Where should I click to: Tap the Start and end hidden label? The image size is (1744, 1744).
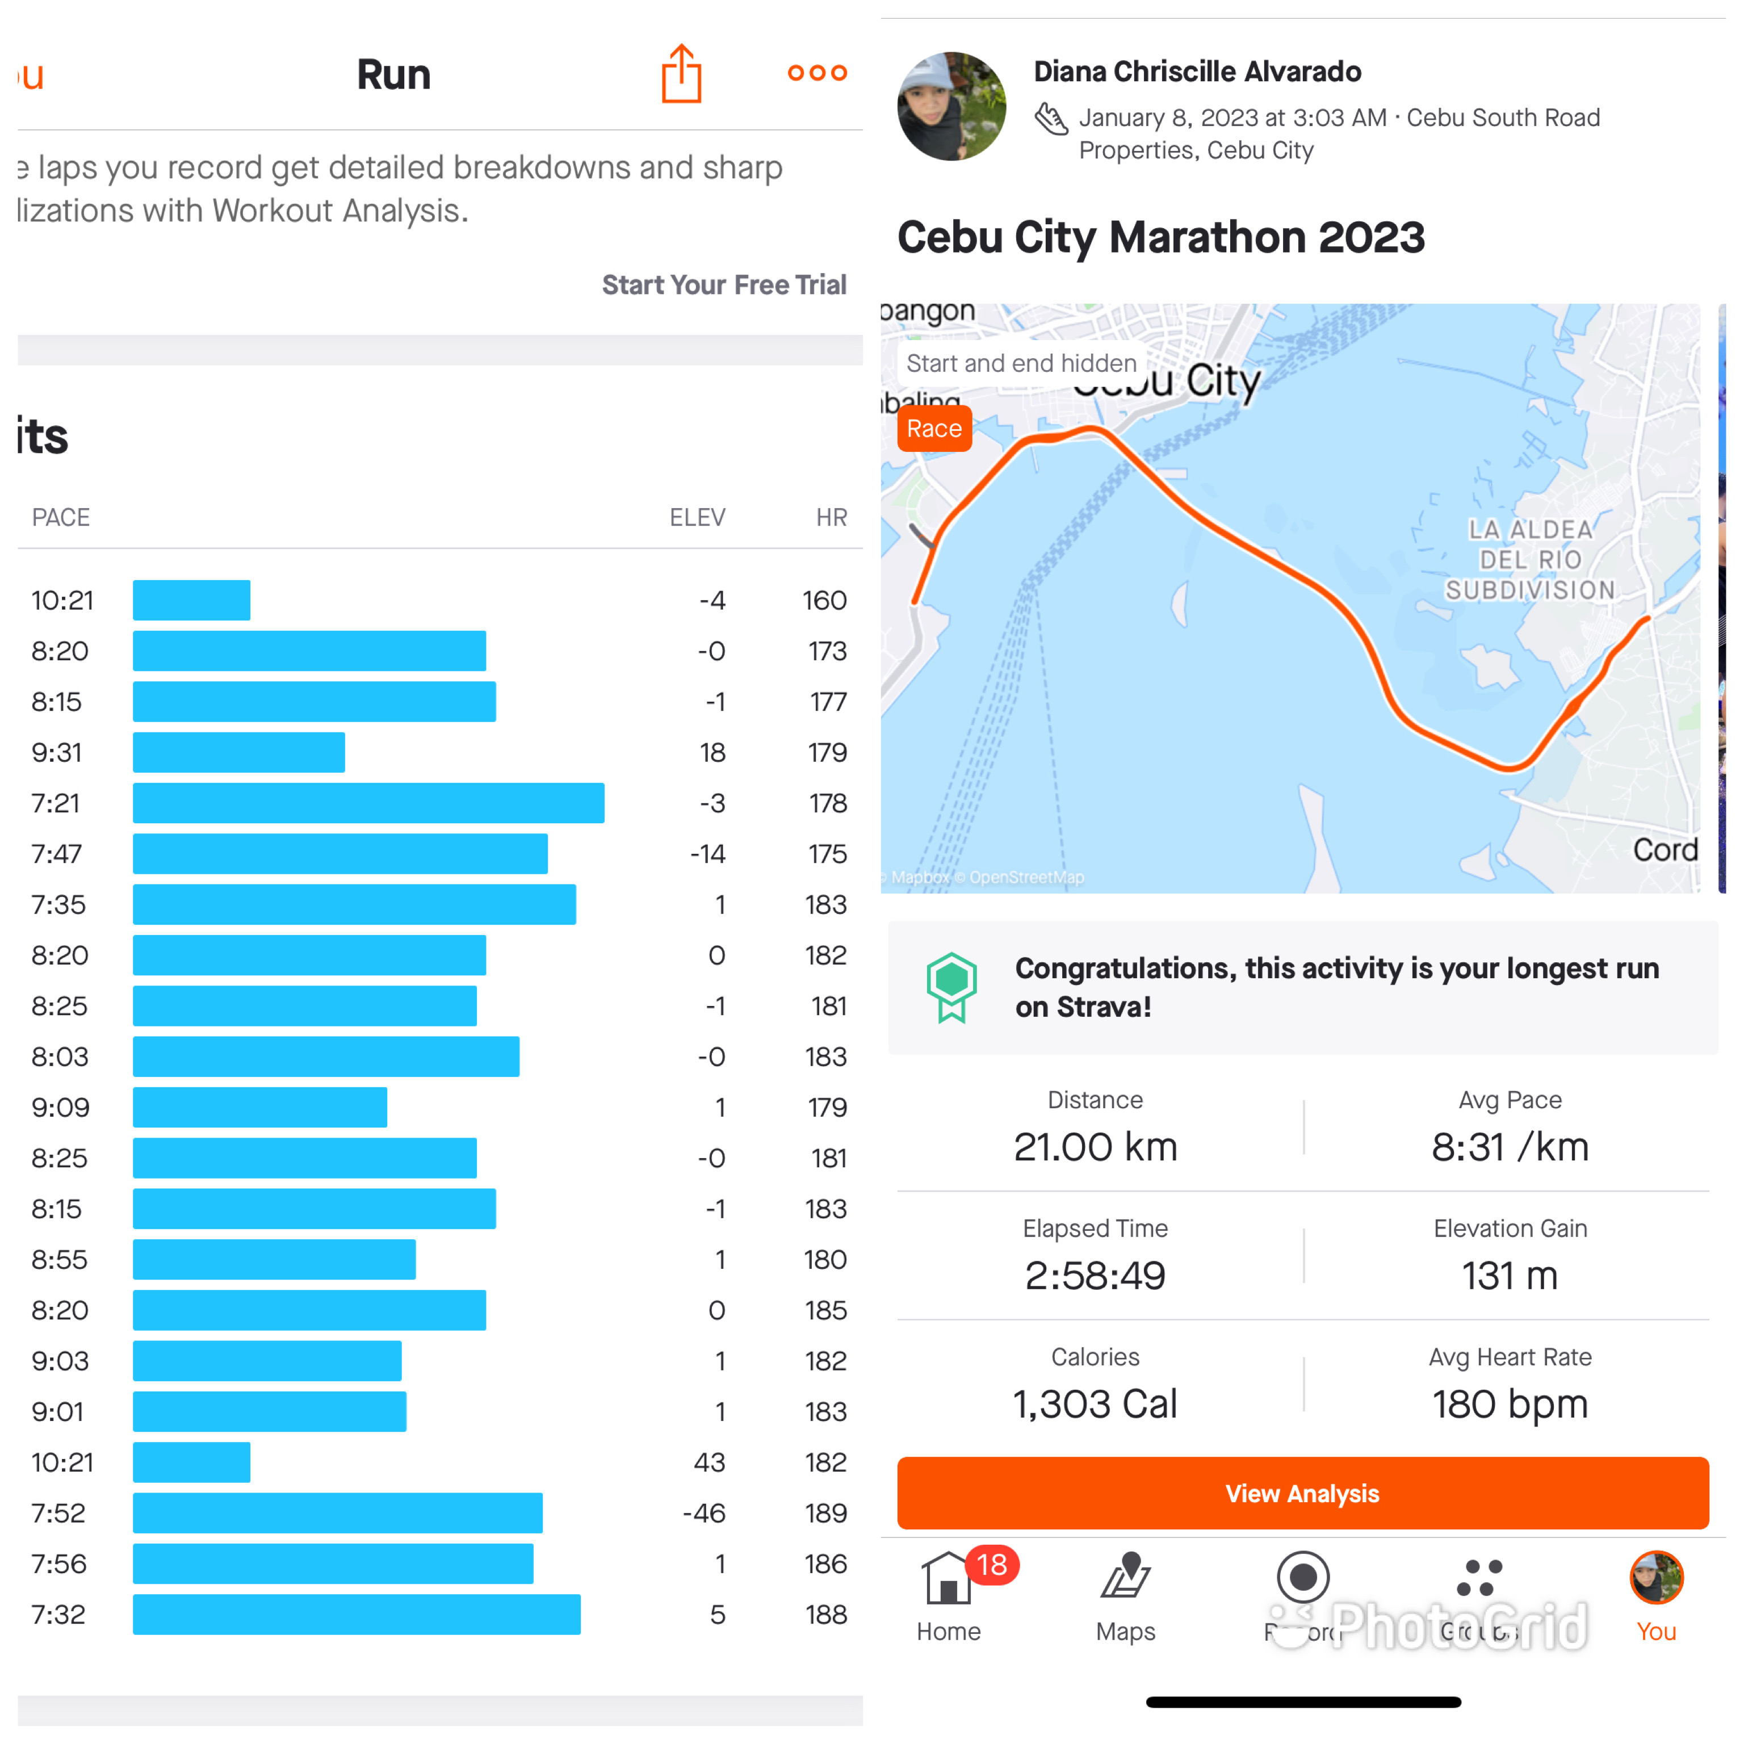click(x=1021, y=364)
